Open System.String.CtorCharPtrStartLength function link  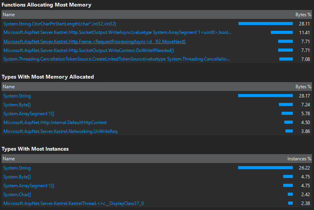[60, 24]
